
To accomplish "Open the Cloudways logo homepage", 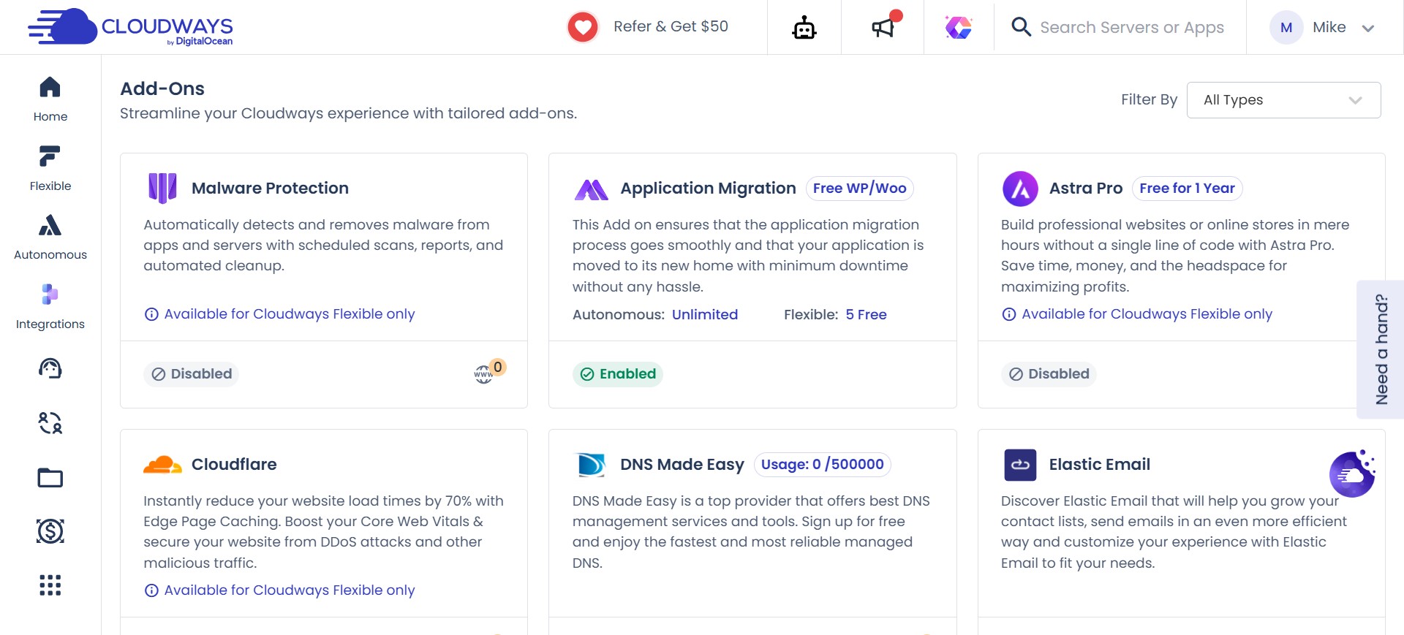I will (x=130, y=27).
